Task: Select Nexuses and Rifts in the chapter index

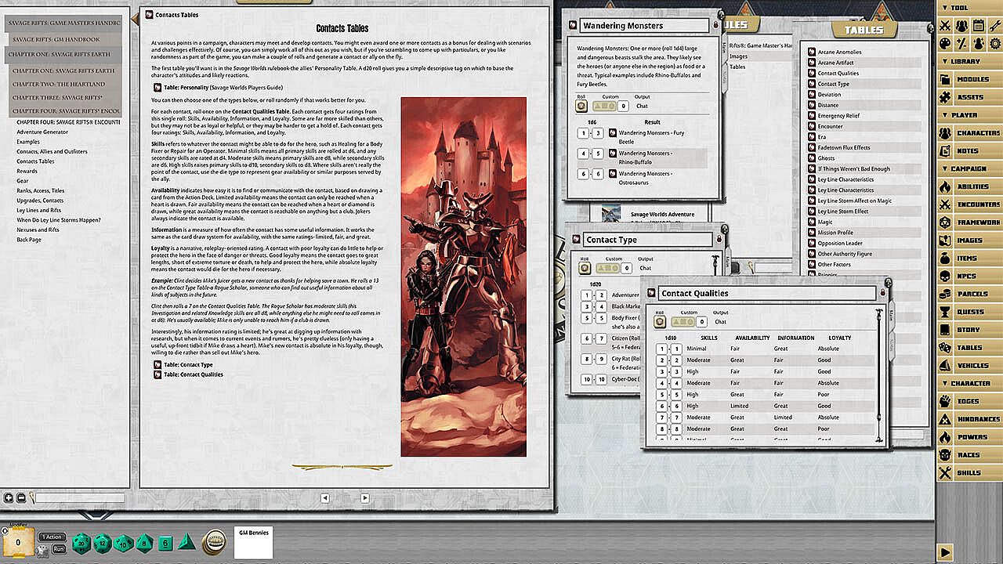Action: [x=38, y=230]
